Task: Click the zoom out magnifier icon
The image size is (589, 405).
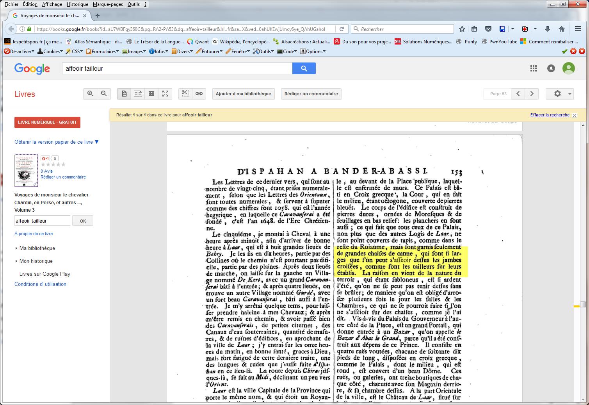Action: (x=104, y=94)
